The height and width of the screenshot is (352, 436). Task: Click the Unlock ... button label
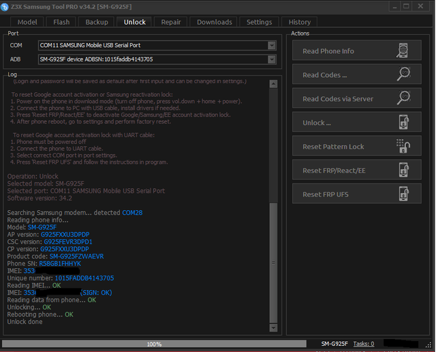click(316, 123)
